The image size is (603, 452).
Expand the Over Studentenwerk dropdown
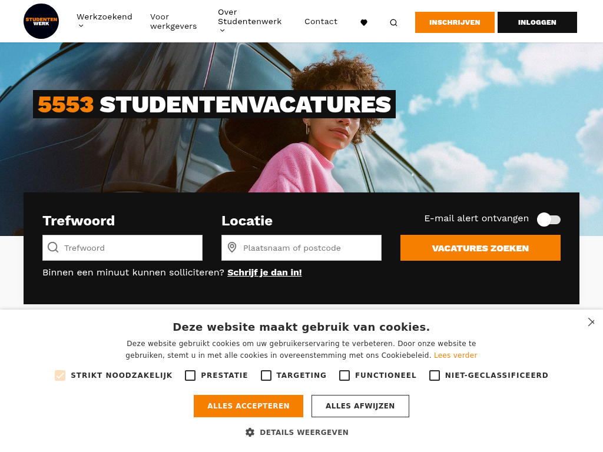[250, 21]
